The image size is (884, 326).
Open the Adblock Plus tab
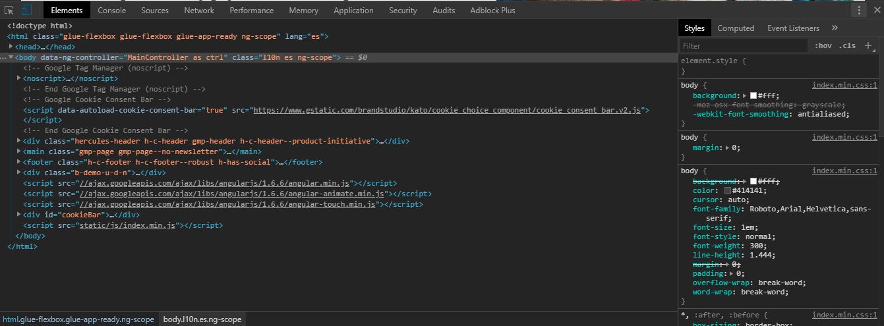pyautogui.click(x=492, y=11)
